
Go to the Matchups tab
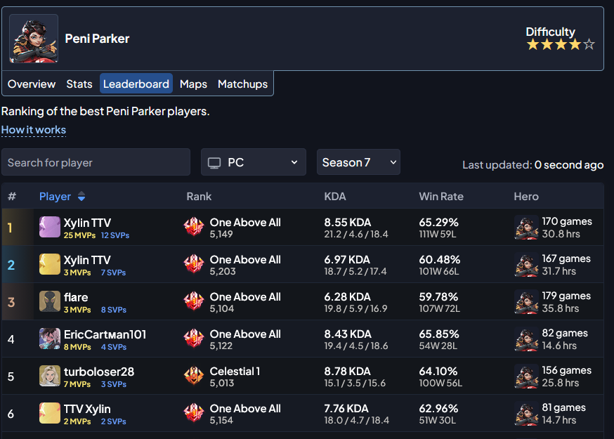pos(243,84)
